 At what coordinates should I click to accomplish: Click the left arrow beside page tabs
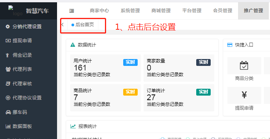pyautogui.click(x=63, y=25)
